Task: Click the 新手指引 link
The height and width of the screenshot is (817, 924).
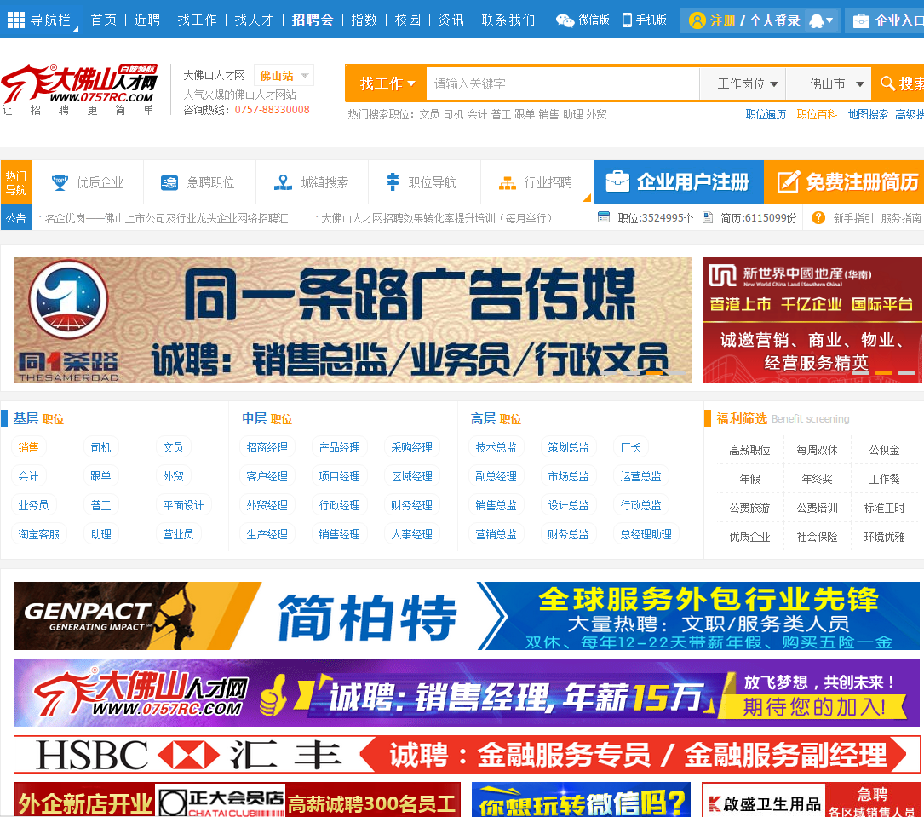Action: (853, 218)
